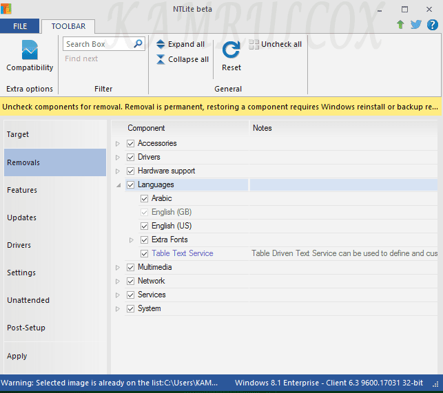The image size is (443, 393).
Task: Click the Collapse all arrows icon
Action: click(x=161, y=59)
